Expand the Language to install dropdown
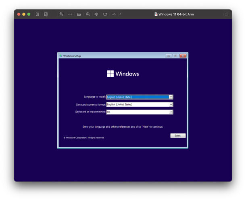 [171, 97]
